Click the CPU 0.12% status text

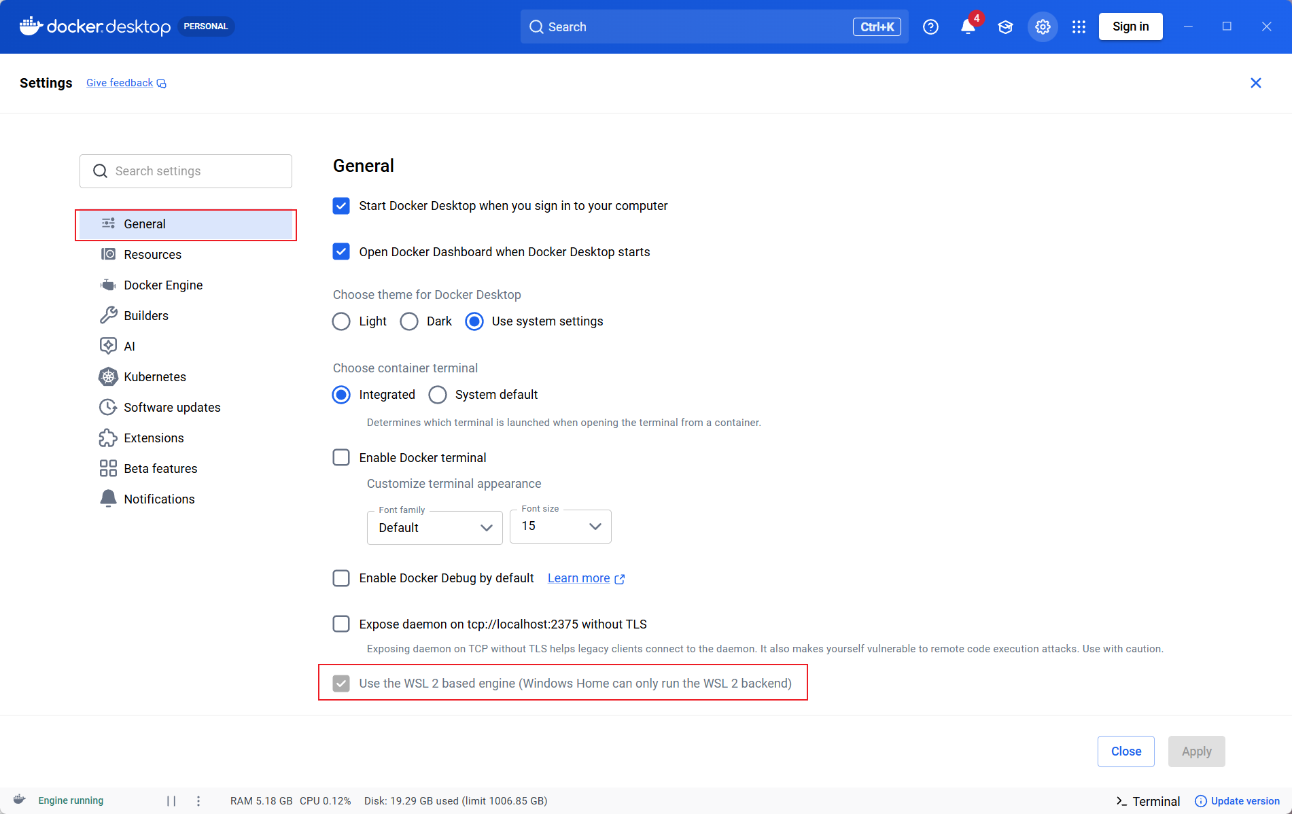coord(326,801)
